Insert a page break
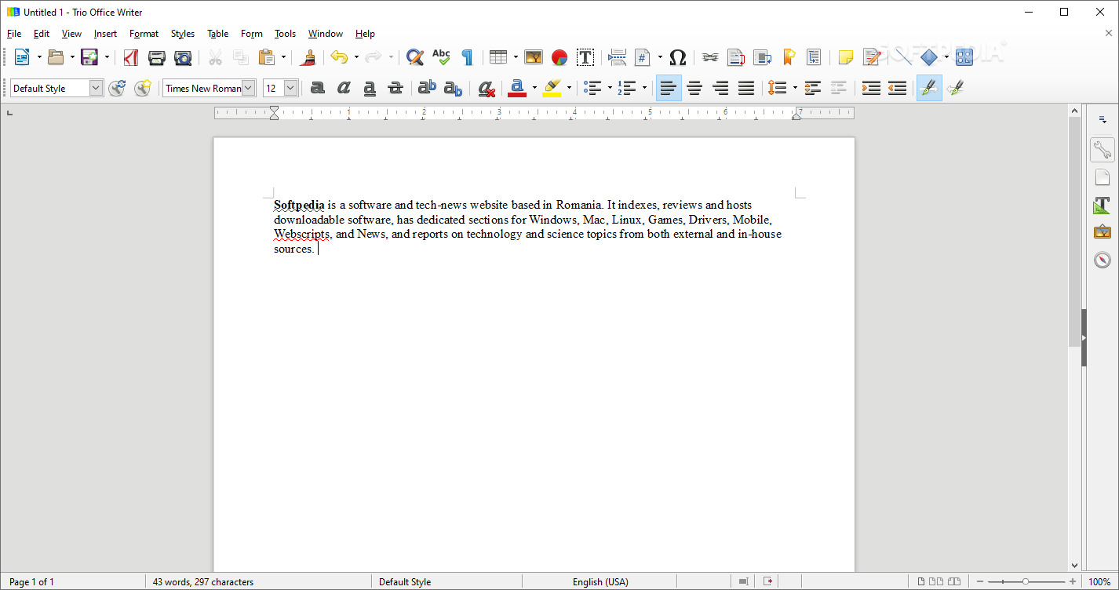The height and width of the screenshot is (590, 1119). (618, 57)
